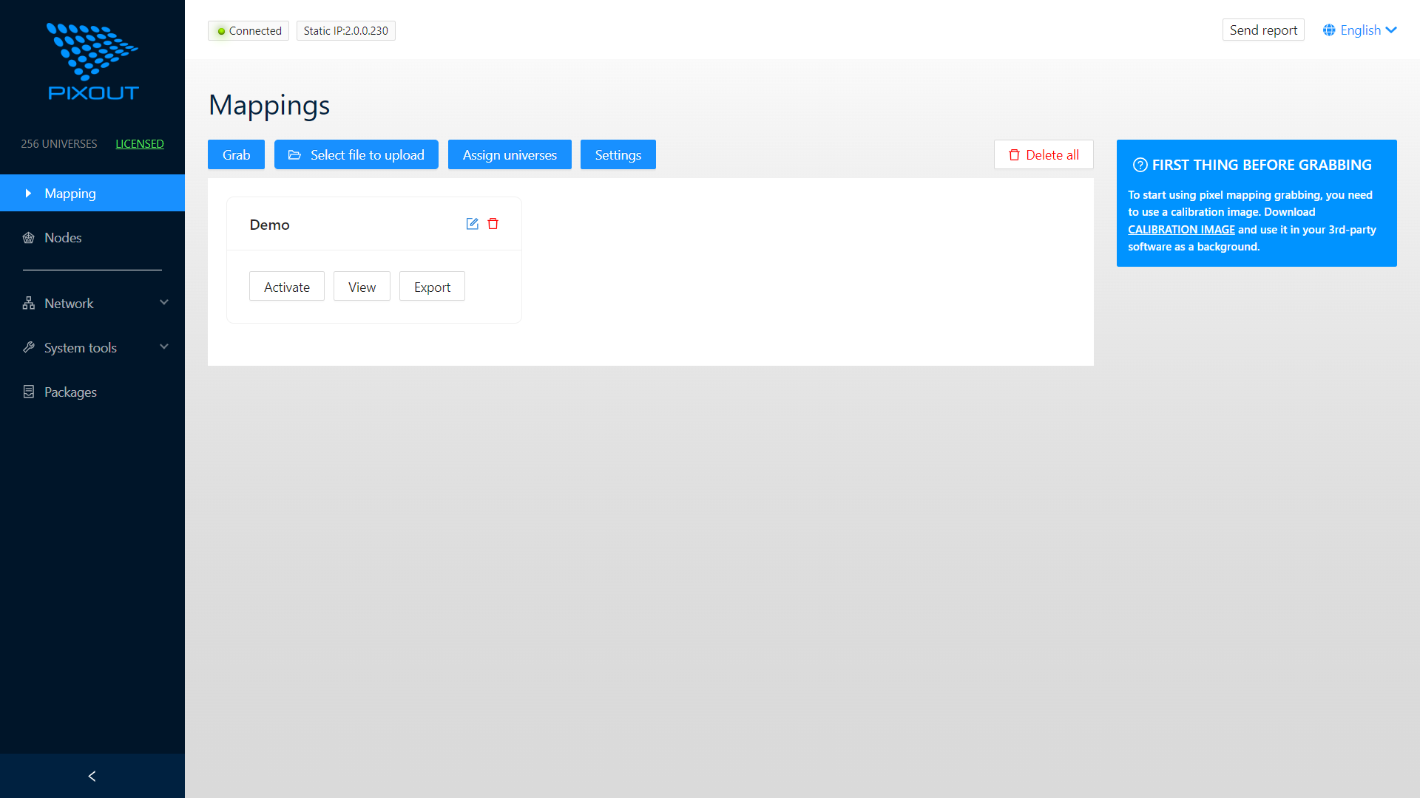Click the question-mark icon in blue info panel
This screenshot has height=798, width=1420.
coord(1140,165)
